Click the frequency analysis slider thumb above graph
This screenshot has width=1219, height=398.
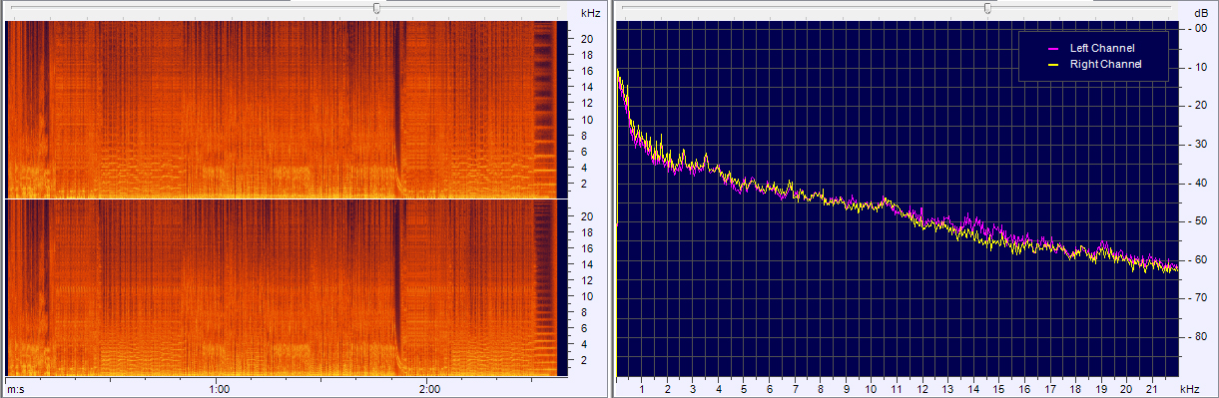pyautogui.click(x=987, y=8)
